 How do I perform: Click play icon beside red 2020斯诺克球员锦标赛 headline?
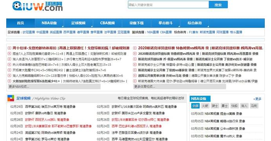point(135,48)
